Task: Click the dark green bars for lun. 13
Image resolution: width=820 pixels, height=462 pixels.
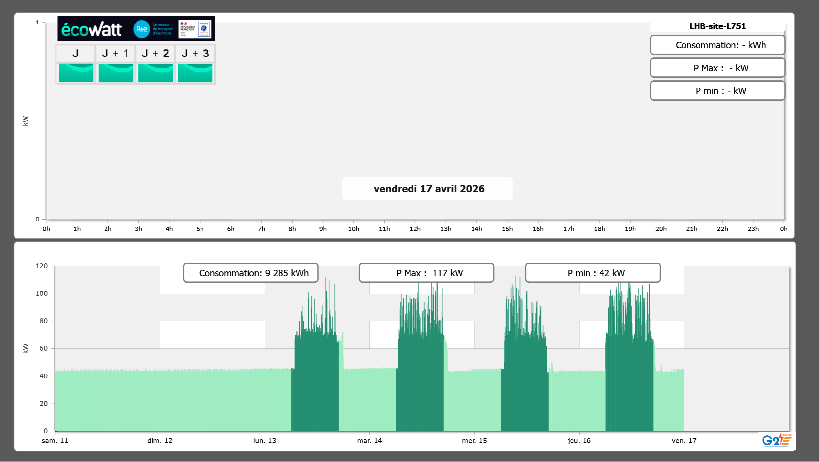Action: point(315,385)
